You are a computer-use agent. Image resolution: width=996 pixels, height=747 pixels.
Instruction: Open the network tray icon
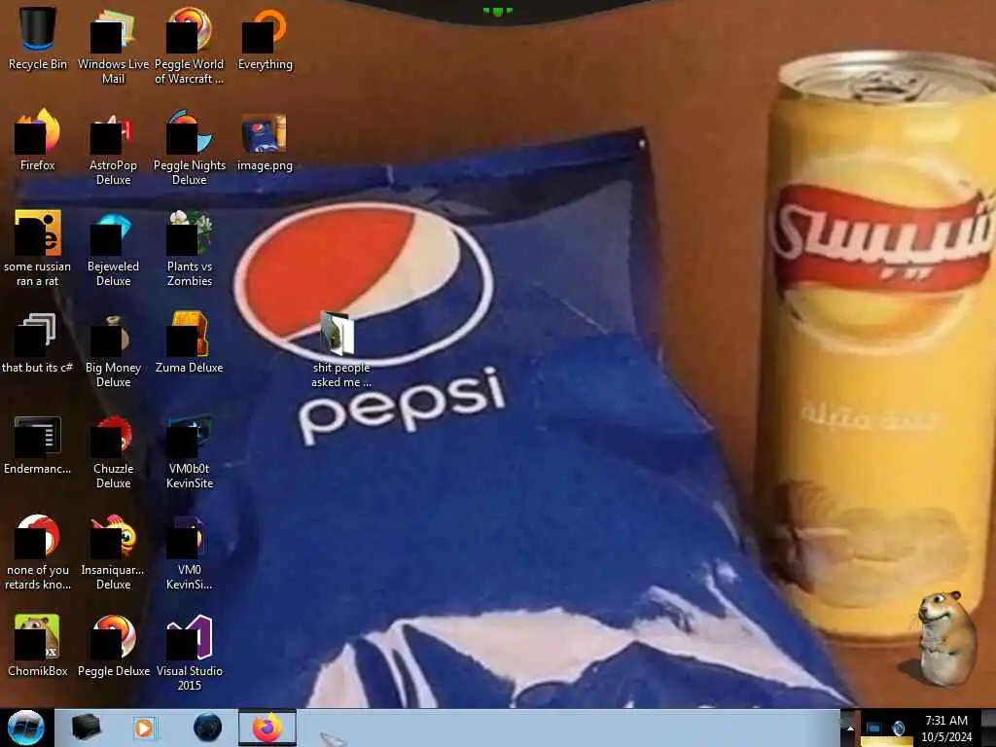874,729
